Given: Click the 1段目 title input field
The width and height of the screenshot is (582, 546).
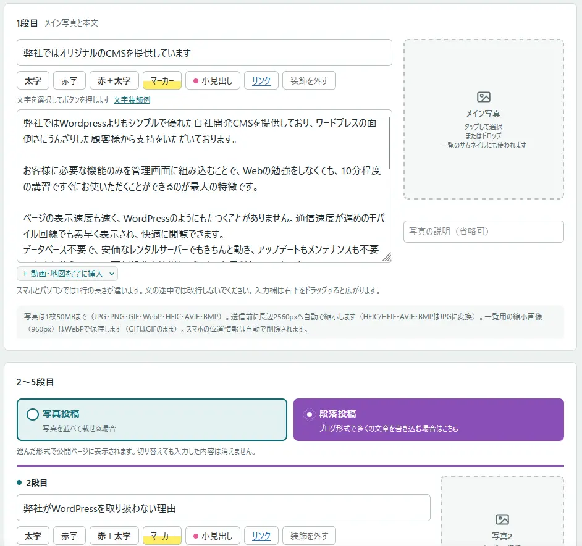Looking at the screenshot, I should pos(204,52).
